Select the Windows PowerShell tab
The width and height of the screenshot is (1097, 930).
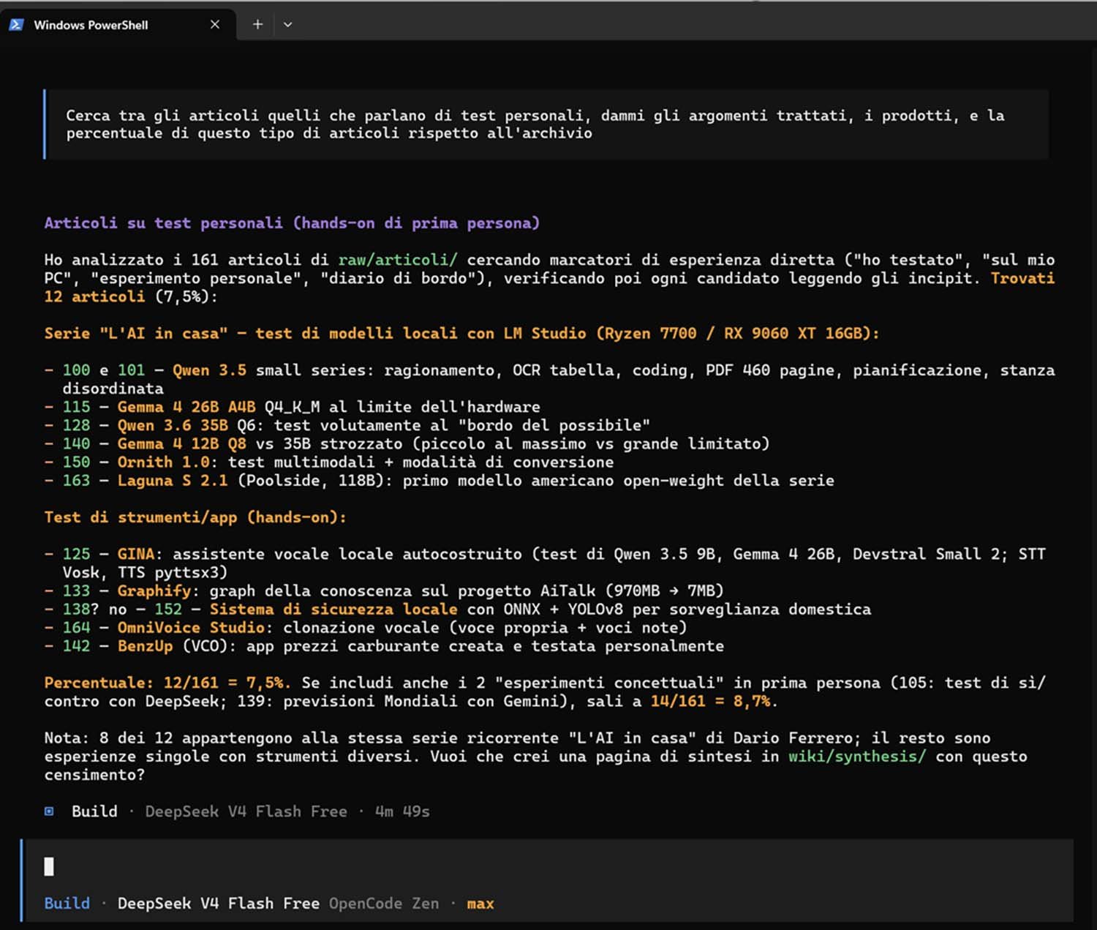117,25
